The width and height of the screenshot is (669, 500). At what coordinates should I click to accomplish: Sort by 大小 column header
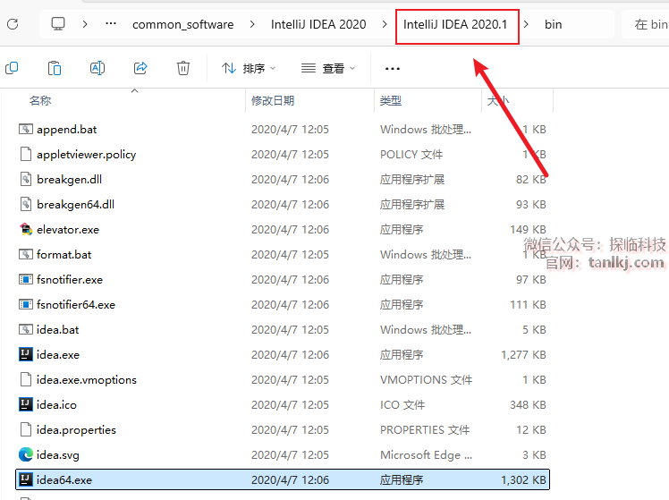(498, 101)
